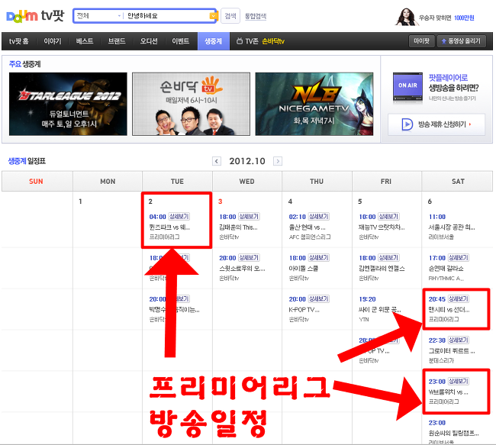Click the 동영상 올리기 upload button
This screenshot has width=496, height=445.
[x=461, y=40]
